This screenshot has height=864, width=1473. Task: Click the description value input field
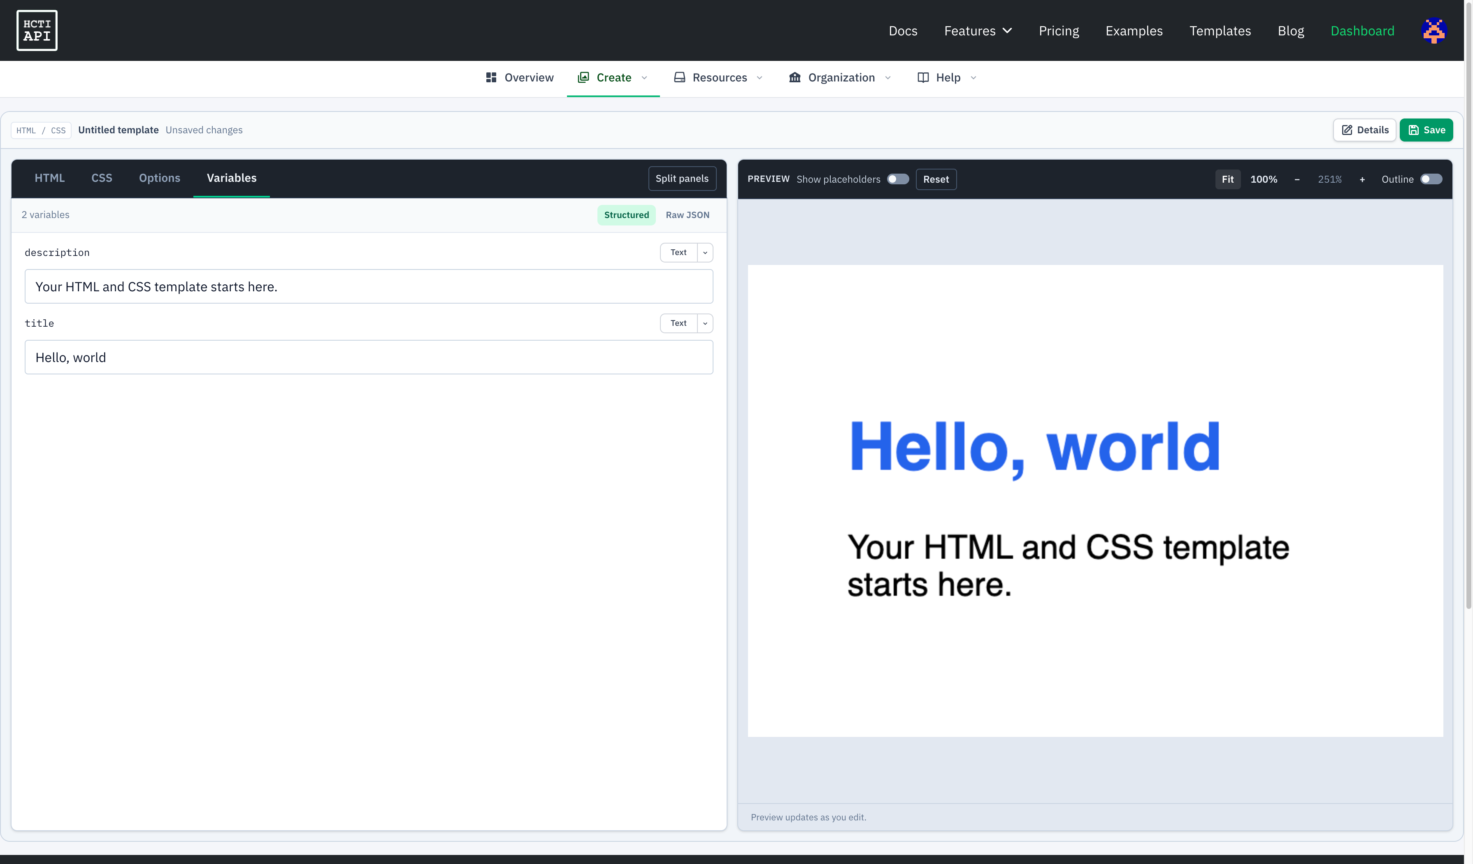click(369, 286)
